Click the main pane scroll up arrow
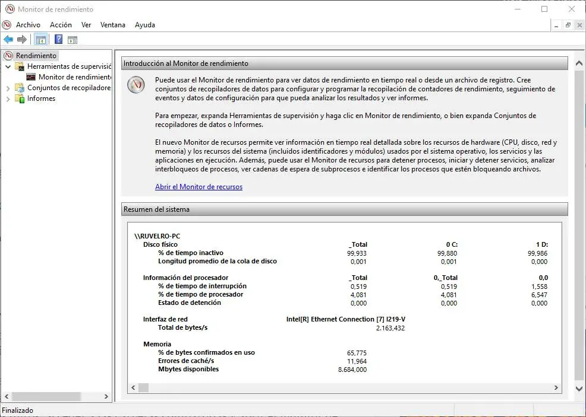Screen dimensions: 586x417 pos(579,63)
